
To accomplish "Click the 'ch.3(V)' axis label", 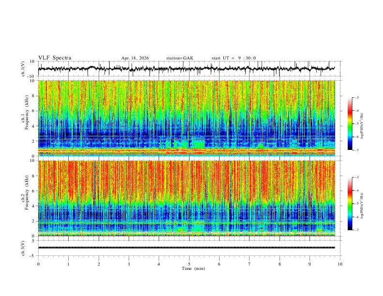I will [x=23, y=248].
